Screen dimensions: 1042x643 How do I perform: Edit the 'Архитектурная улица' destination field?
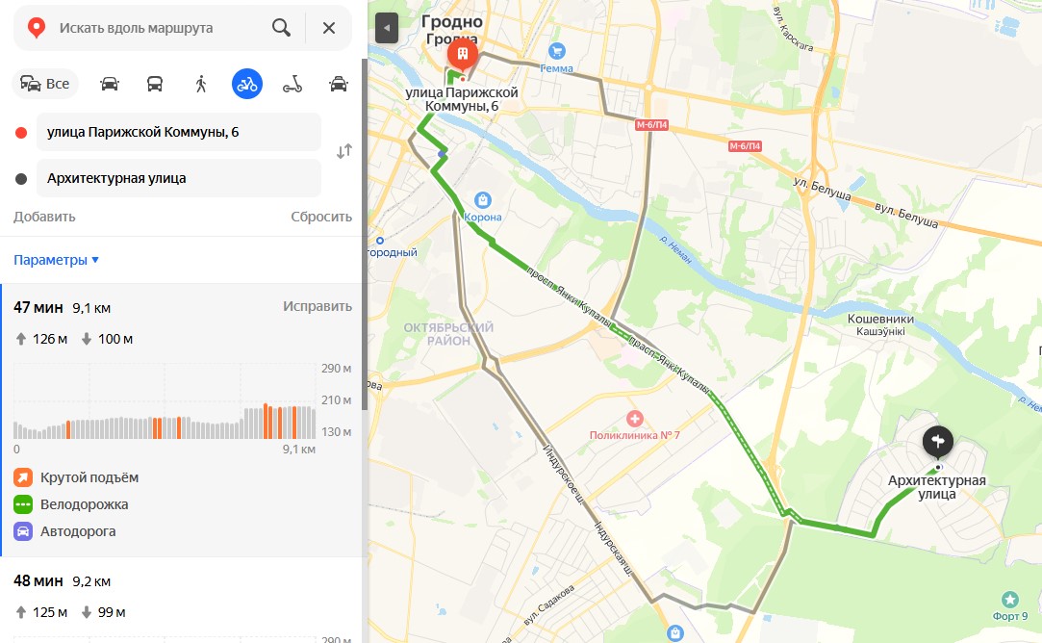pyautogui.click(x=179, y=178)
